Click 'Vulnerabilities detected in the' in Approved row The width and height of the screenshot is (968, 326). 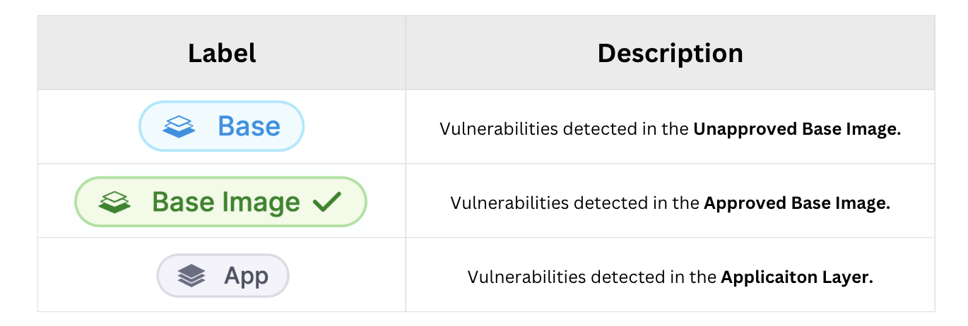click(x=575, y=203)
